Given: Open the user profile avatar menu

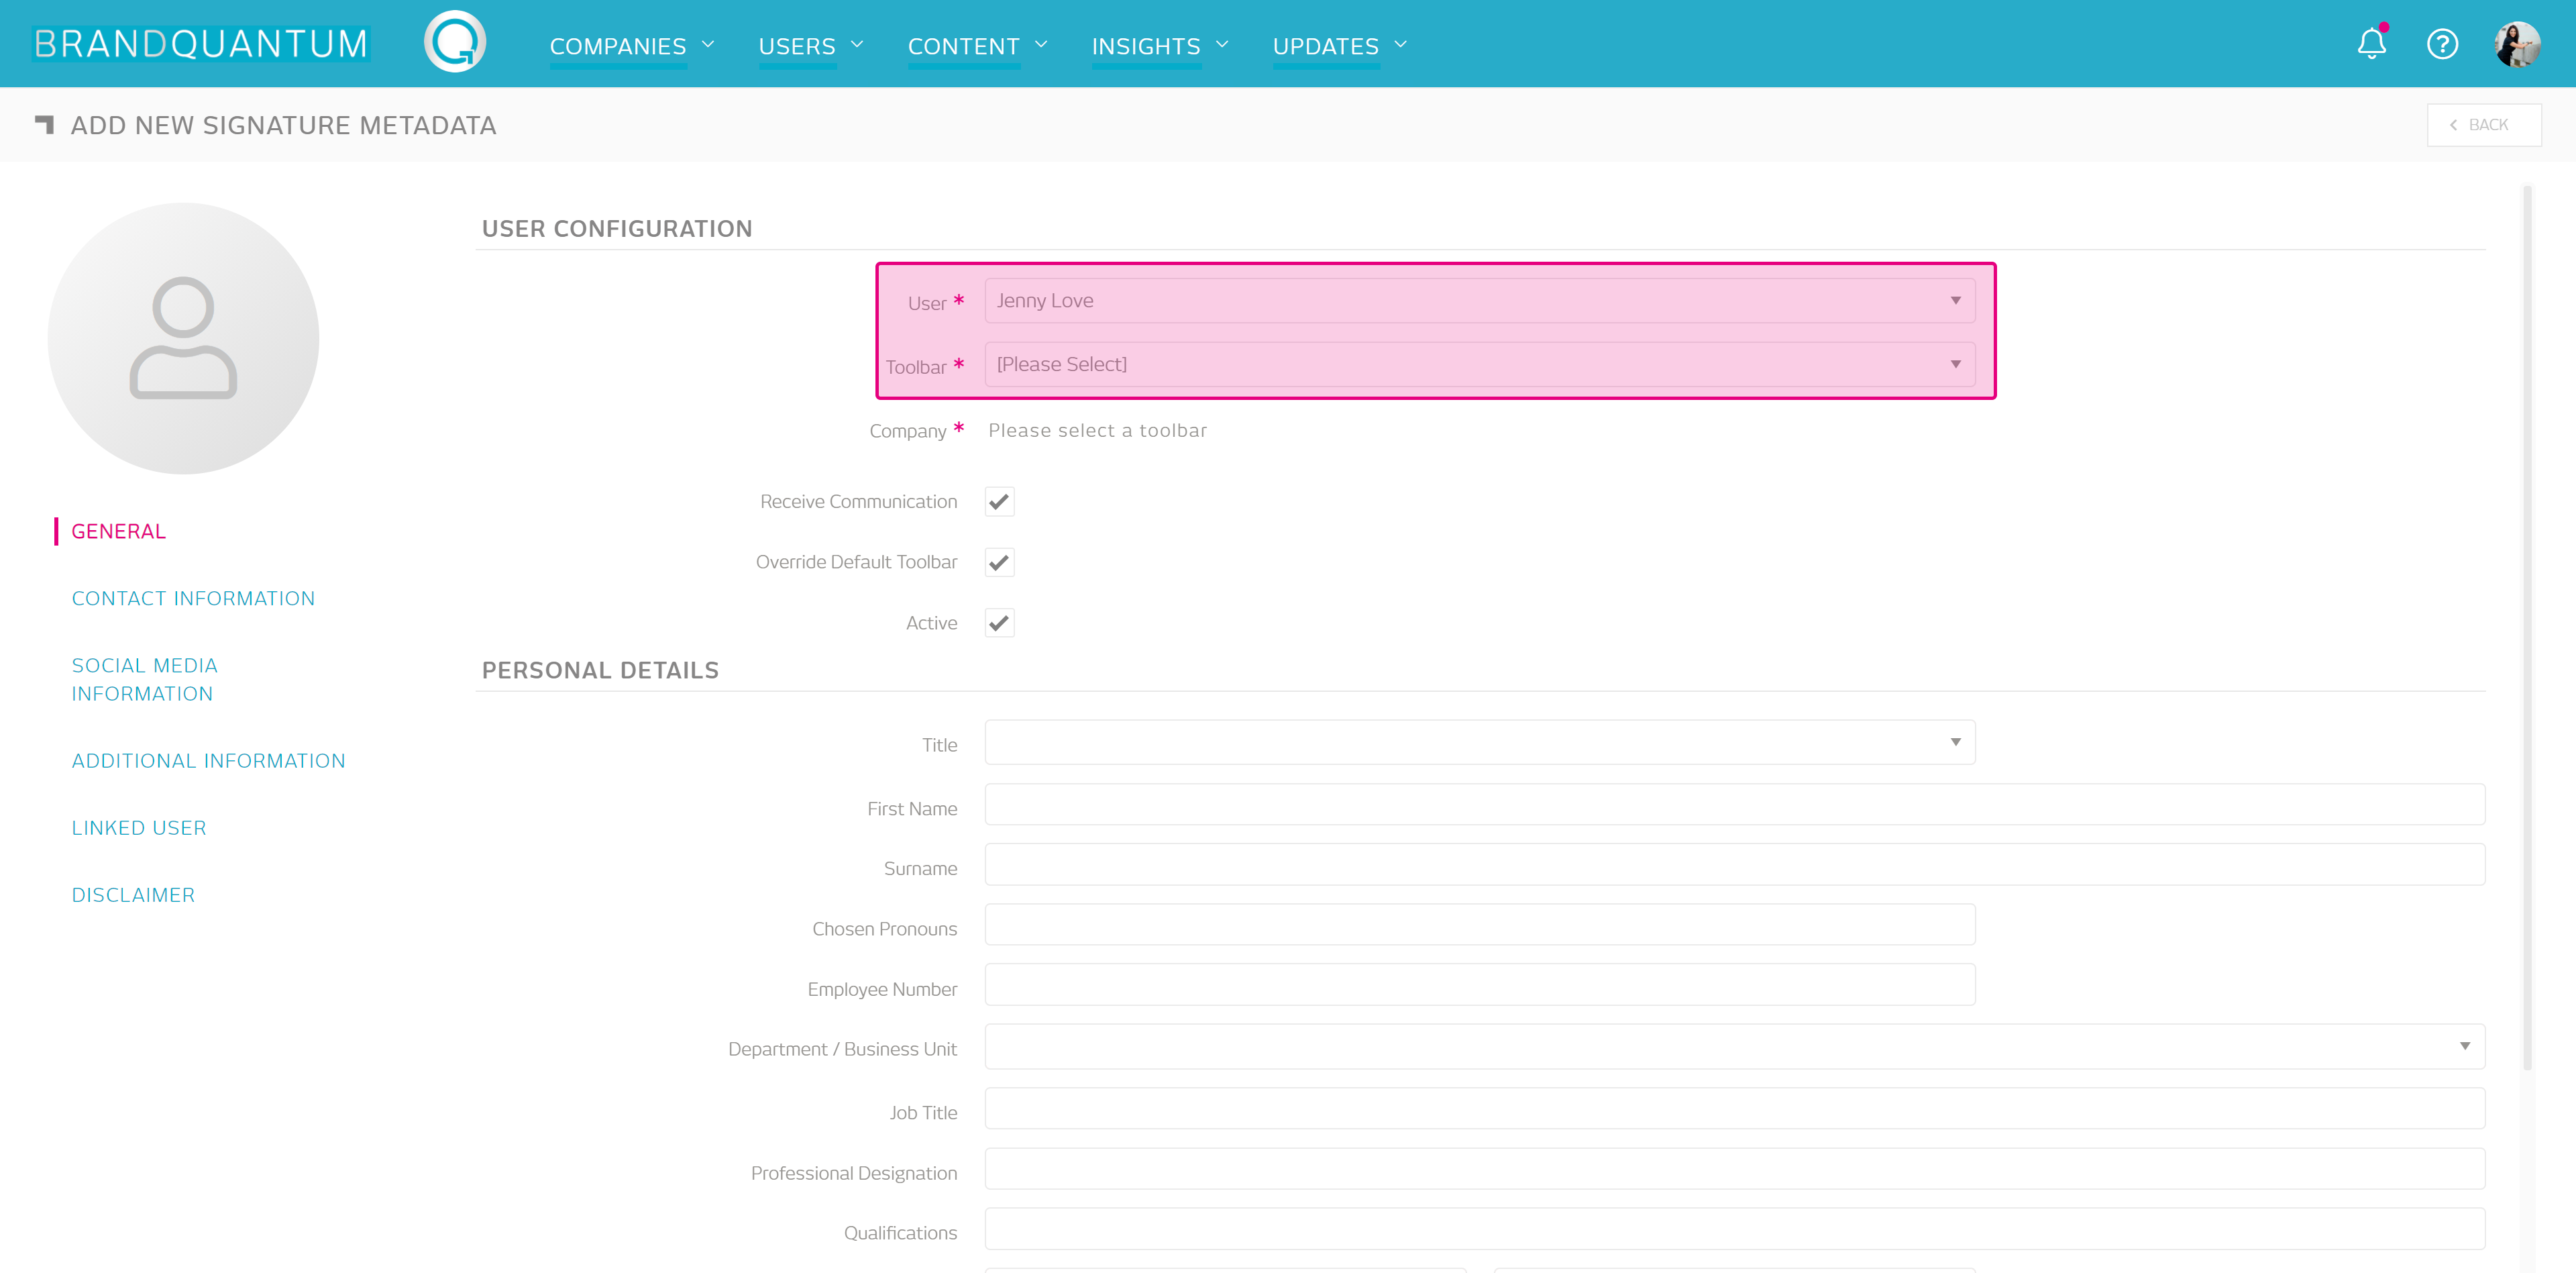Looking at the screenshot, I should [2517, 44].
